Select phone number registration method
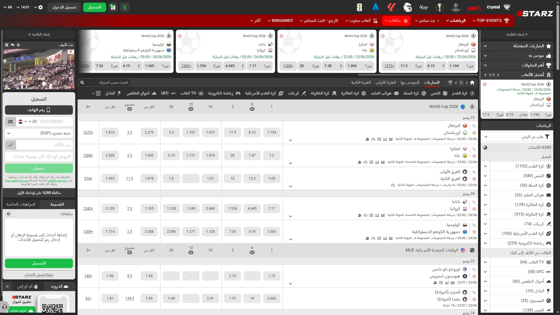The height and width of the screenshot is (315, 560). pos(39,110)
